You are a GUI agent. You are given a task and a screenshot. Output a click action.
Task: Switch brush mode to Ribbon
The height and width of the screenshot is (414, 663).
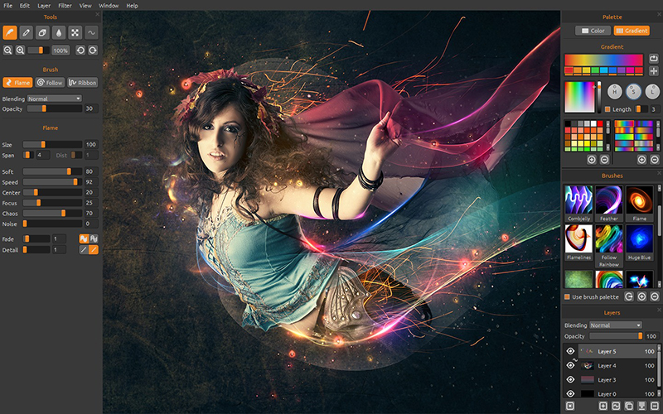coord(82,82)
